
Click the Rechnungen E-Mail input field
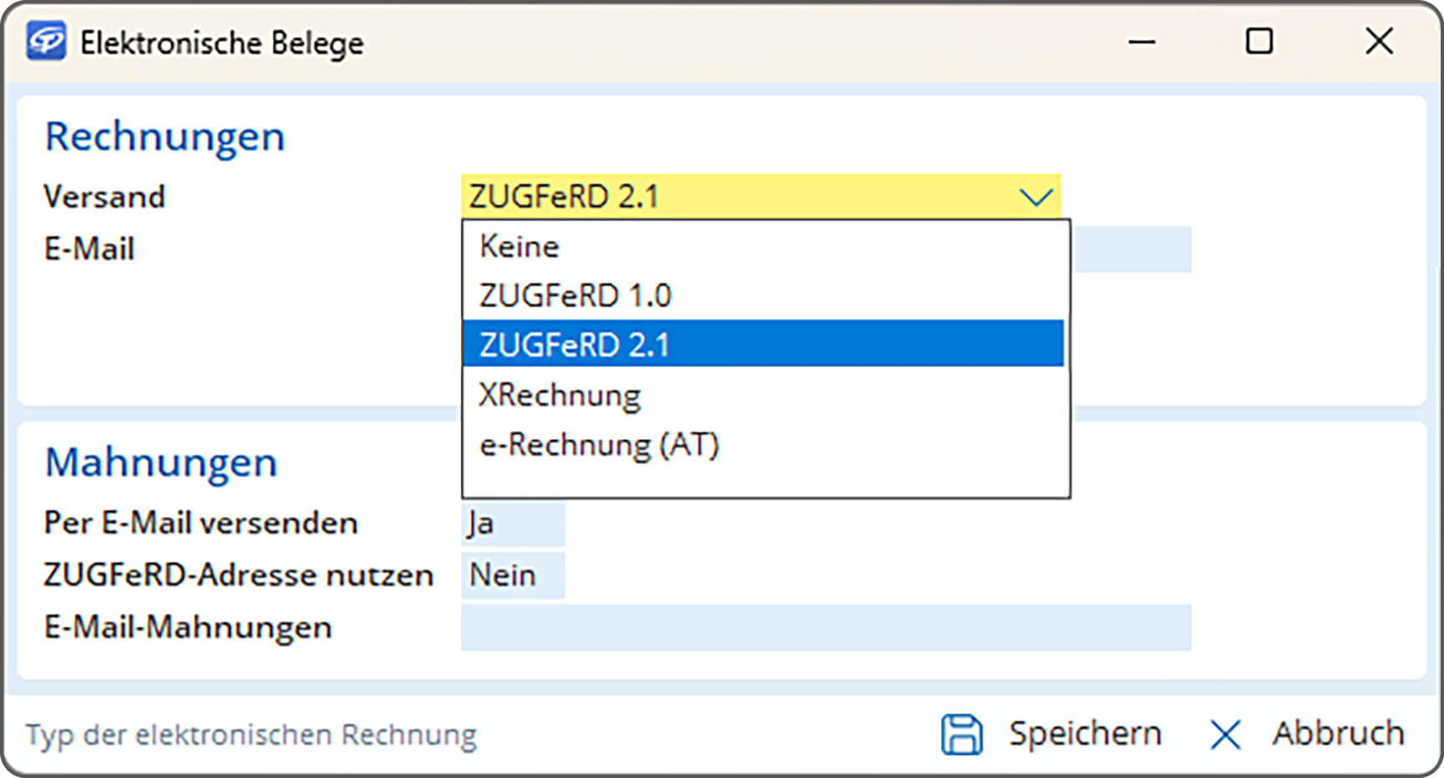(1132, 250)
